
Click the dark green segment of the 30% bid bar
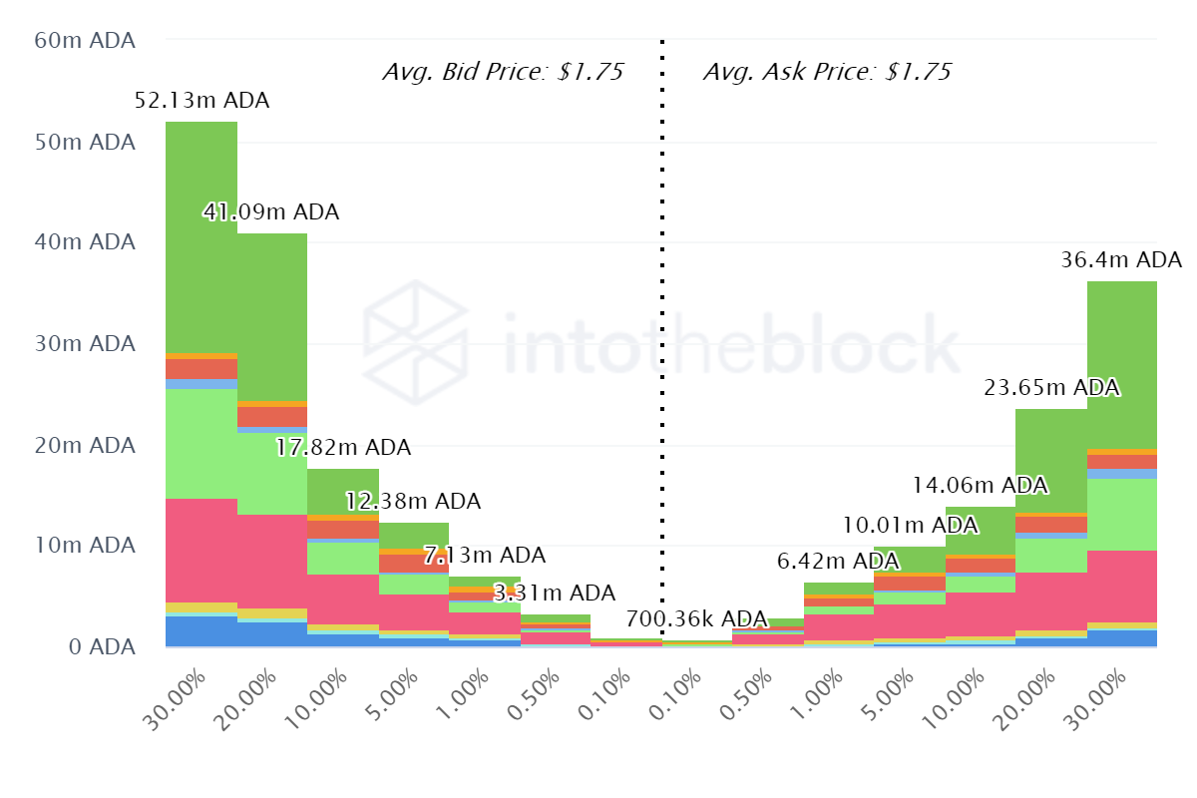pyautogui.click(x=201, y=237)
